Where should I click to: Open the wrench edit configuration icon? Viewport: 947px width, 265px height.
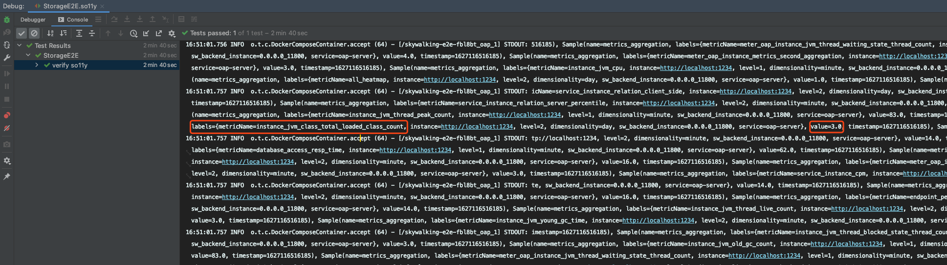coord(7,58)
